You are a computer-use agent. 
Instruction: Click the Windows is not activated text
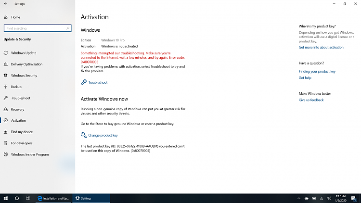pos(119,46)
